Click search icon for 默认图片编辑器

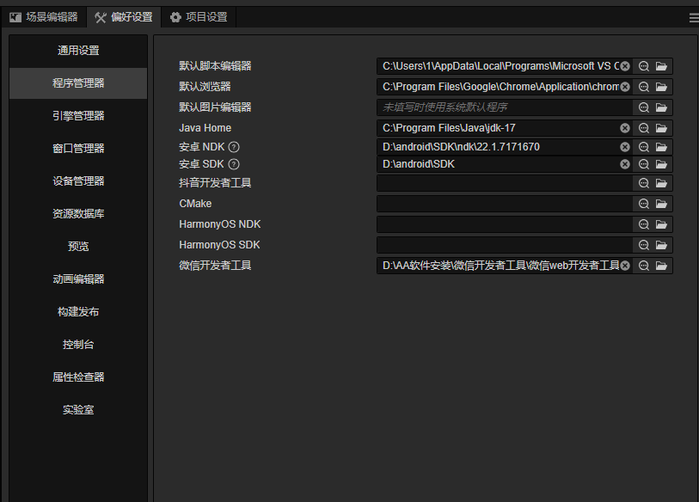[x=644, y=107]
